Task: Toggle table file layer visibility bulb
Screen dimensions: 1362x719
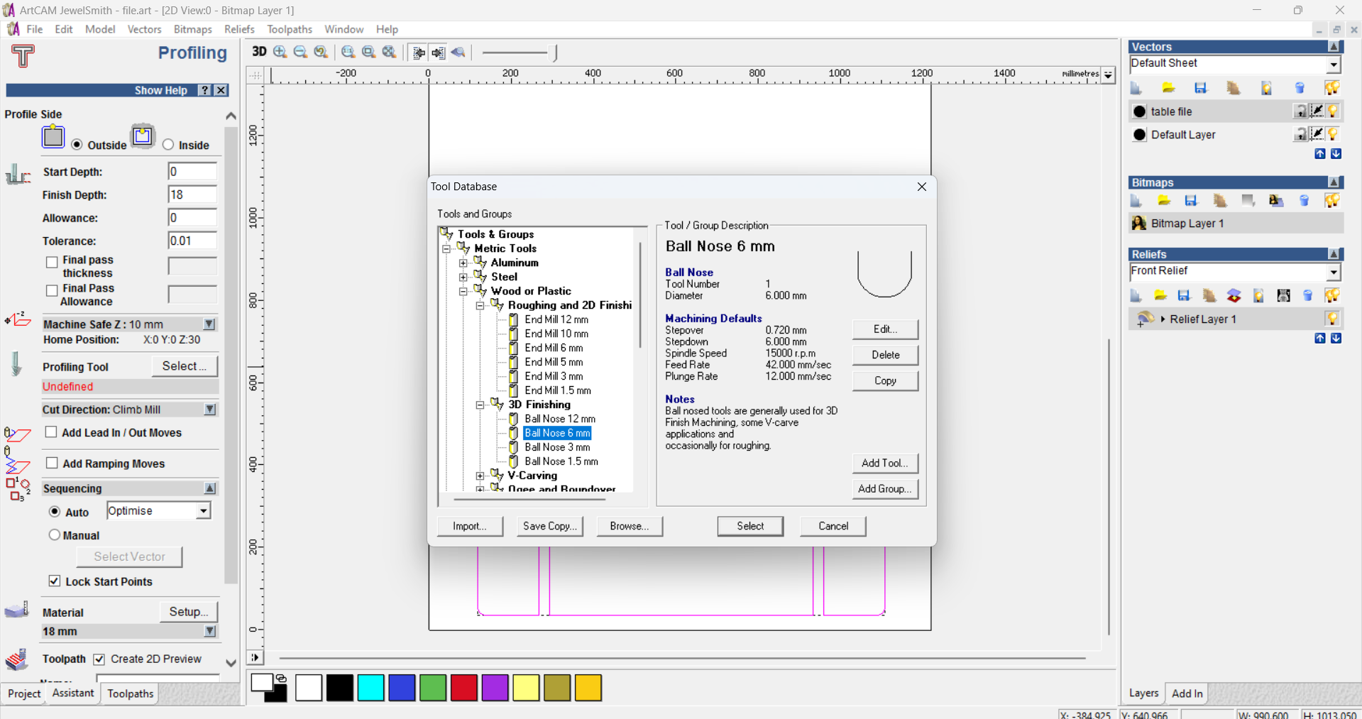Action: (x=1333, y=111)
